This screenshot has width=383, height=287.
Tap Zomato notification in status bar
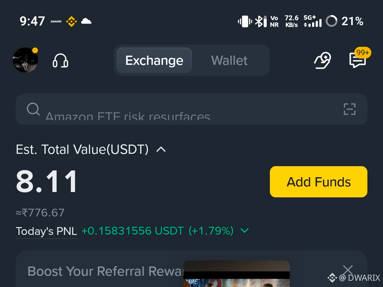point(56,22)
